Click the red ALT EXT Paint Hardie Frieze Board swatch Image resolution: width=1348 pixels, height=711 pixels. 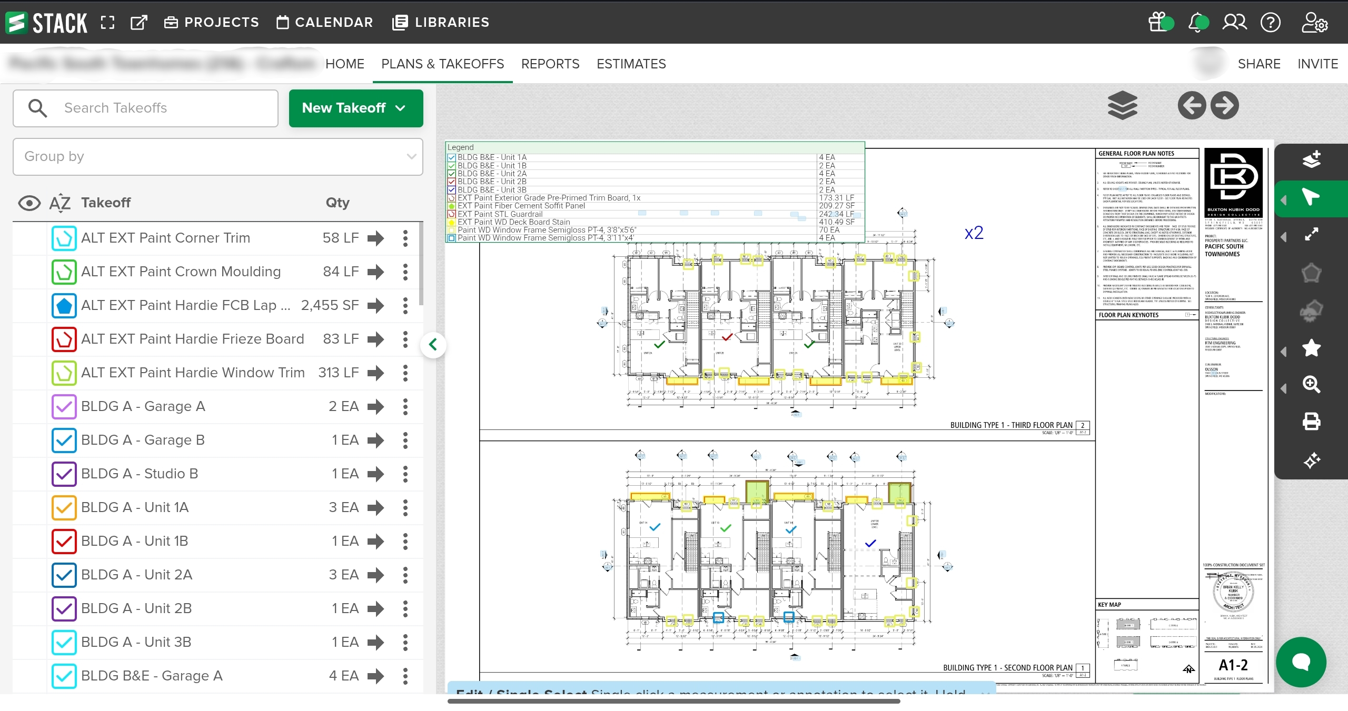tap(64, 339)
